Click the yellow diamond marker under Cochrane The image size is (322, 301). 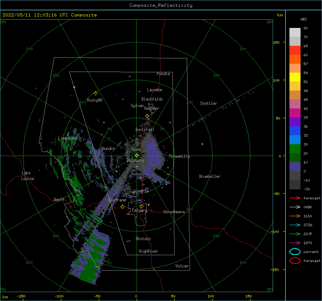123,207
